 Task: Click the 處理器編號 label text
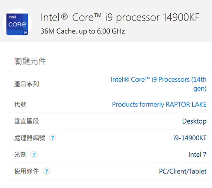[30, 138]
